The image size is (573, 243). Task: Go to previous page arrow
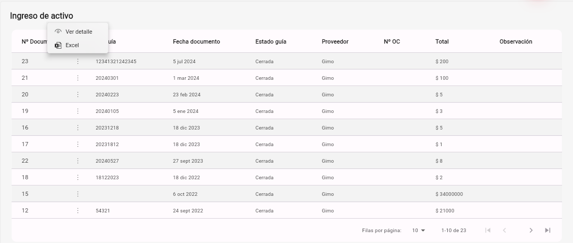[504, 230]
